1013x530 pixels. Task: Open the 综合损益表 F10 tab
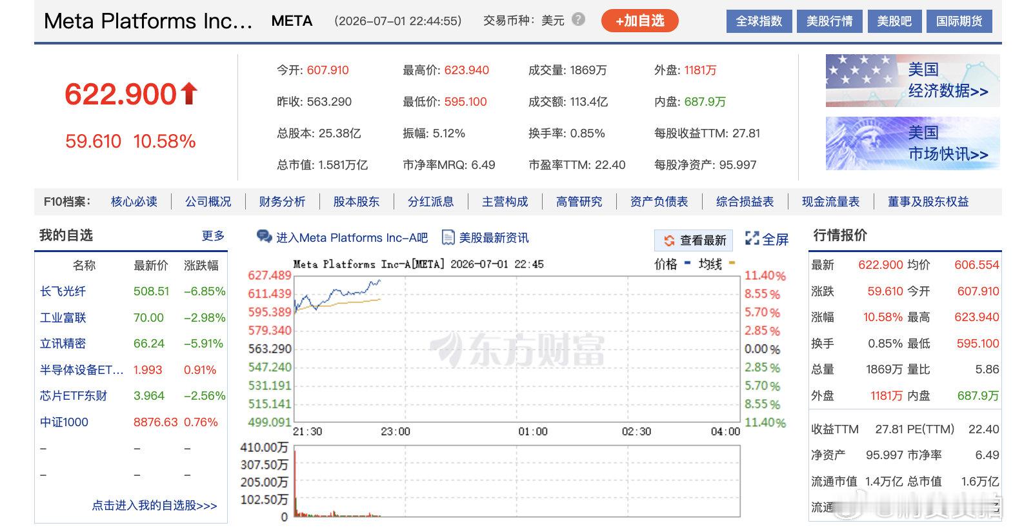[x=745, y=202]
